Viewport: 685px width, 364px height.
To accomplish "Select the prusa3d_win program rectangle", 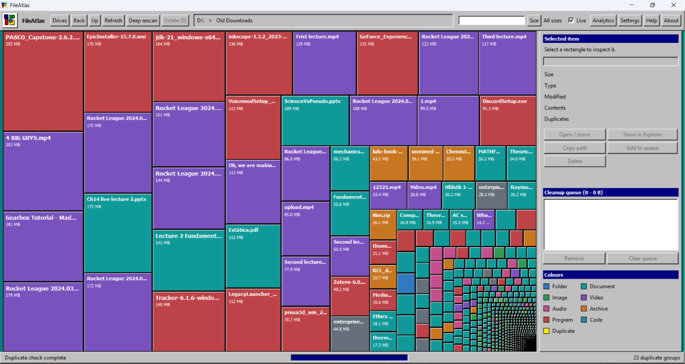I will [x=306, y=329].
